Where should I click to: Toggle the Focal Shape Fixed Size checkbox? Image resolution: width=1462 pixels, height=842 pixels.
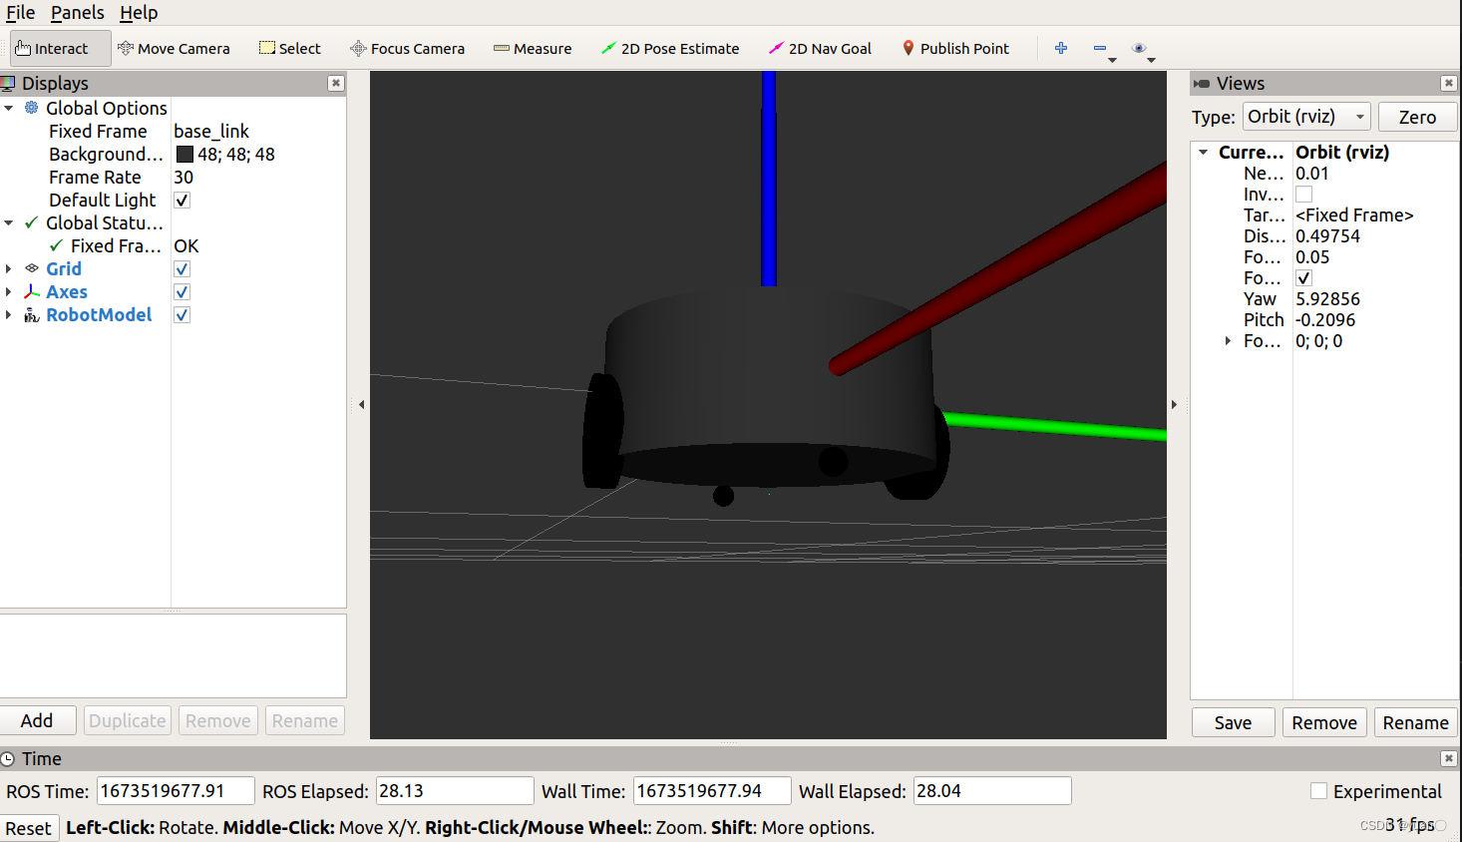(1303, 278)
